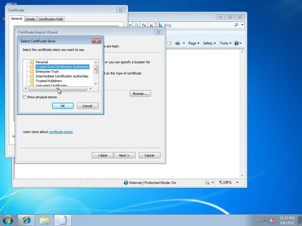This screenshot has width=302, height=226.
Task: Click the Protected Mode lock icon
Action: point(207,182)
